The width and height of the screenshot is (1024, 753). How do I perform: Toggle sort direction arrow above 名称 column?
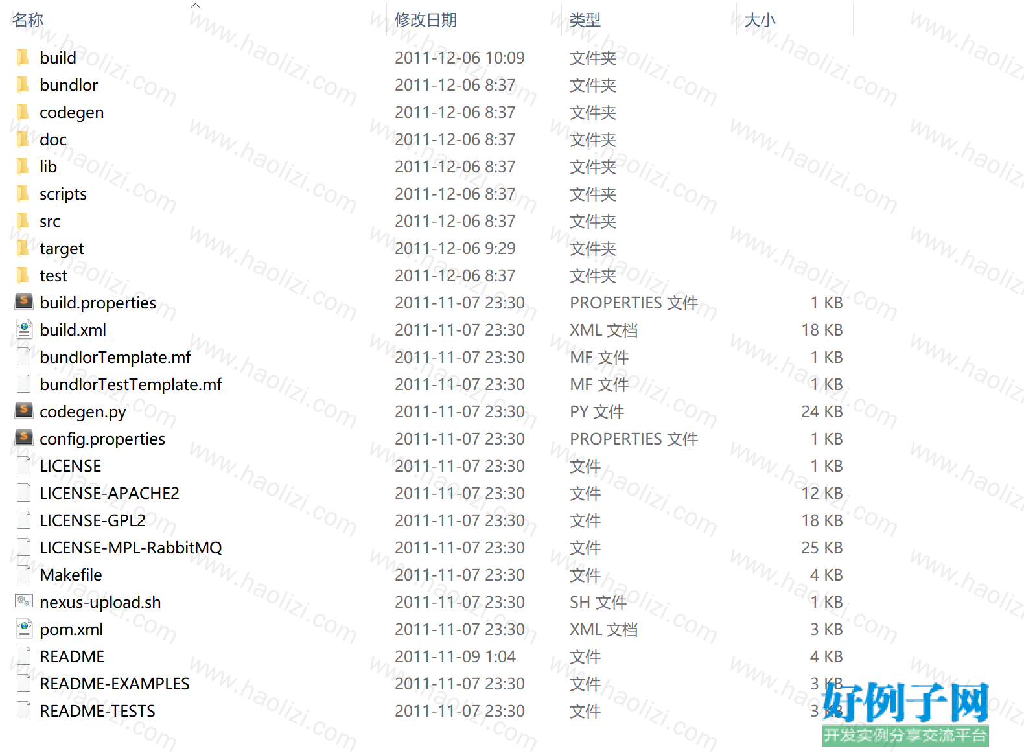195,6
